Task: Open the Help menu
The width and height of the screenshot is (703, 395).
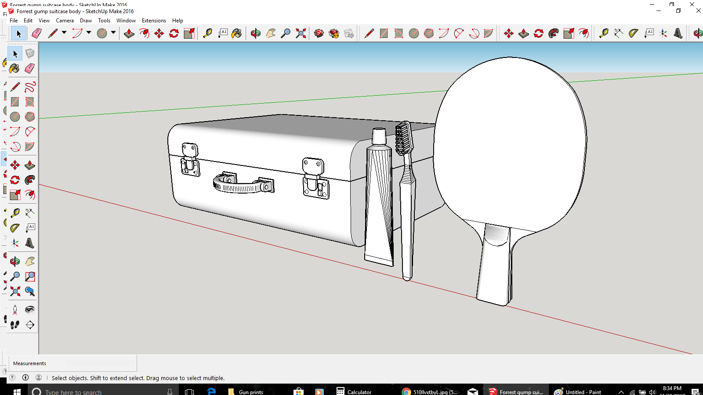Action: pos(178,21)
